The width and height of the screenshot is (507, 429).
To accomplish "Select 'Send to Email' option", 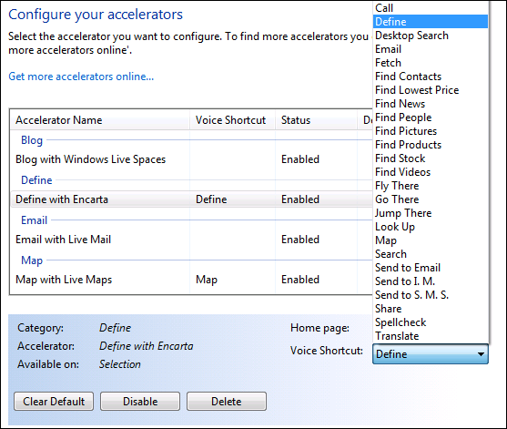I will point(431,268).
